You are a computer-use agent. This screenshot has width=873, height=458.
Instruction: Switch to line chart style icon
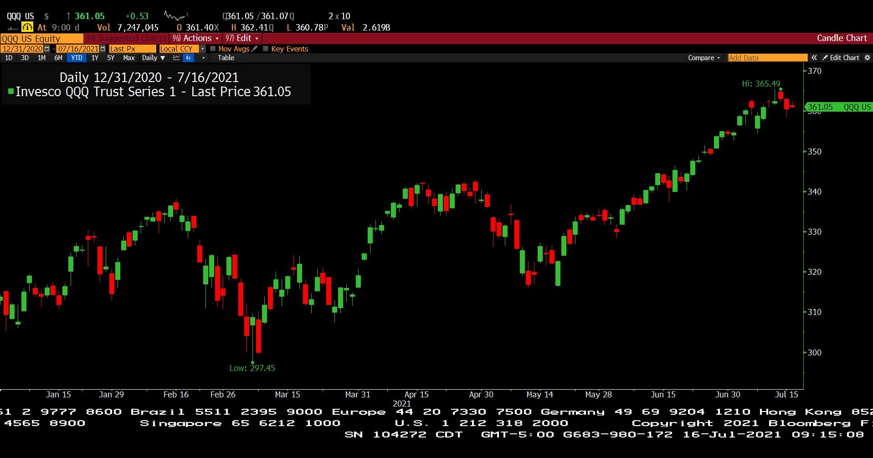pos(176,58)
